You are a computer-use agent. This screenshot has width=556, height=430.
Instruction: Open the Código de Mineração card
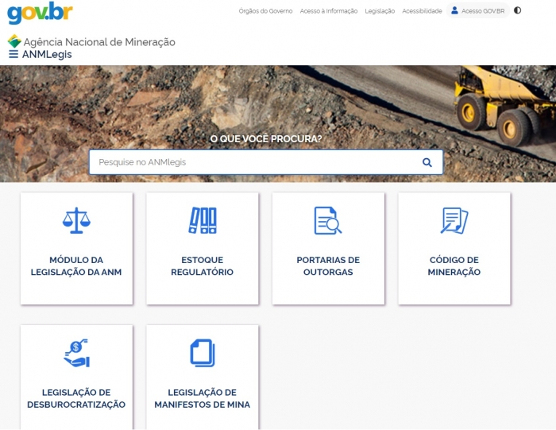tap(454, 248)
